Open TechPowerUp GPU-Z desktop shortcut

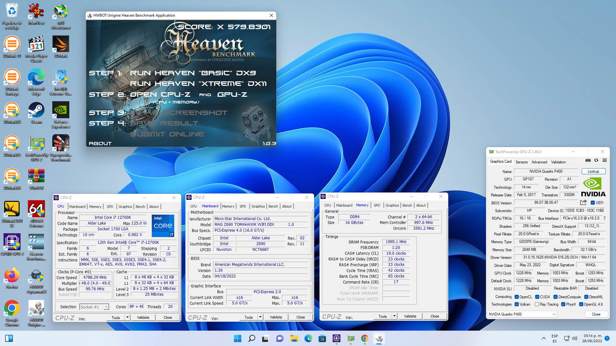click(x=36, y=148)
